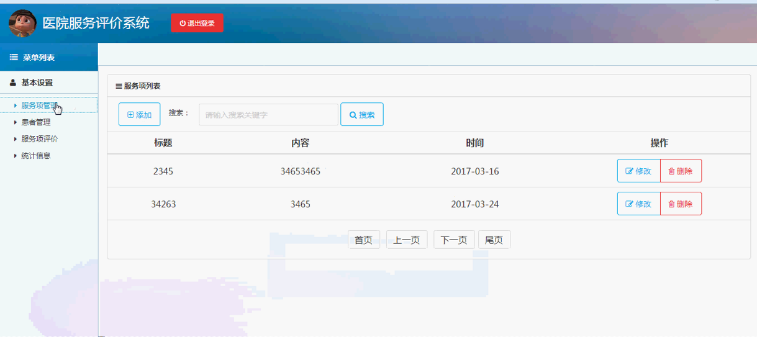Go to 下一页 next page
Screen dimensions: 757x337
(454, 240)
